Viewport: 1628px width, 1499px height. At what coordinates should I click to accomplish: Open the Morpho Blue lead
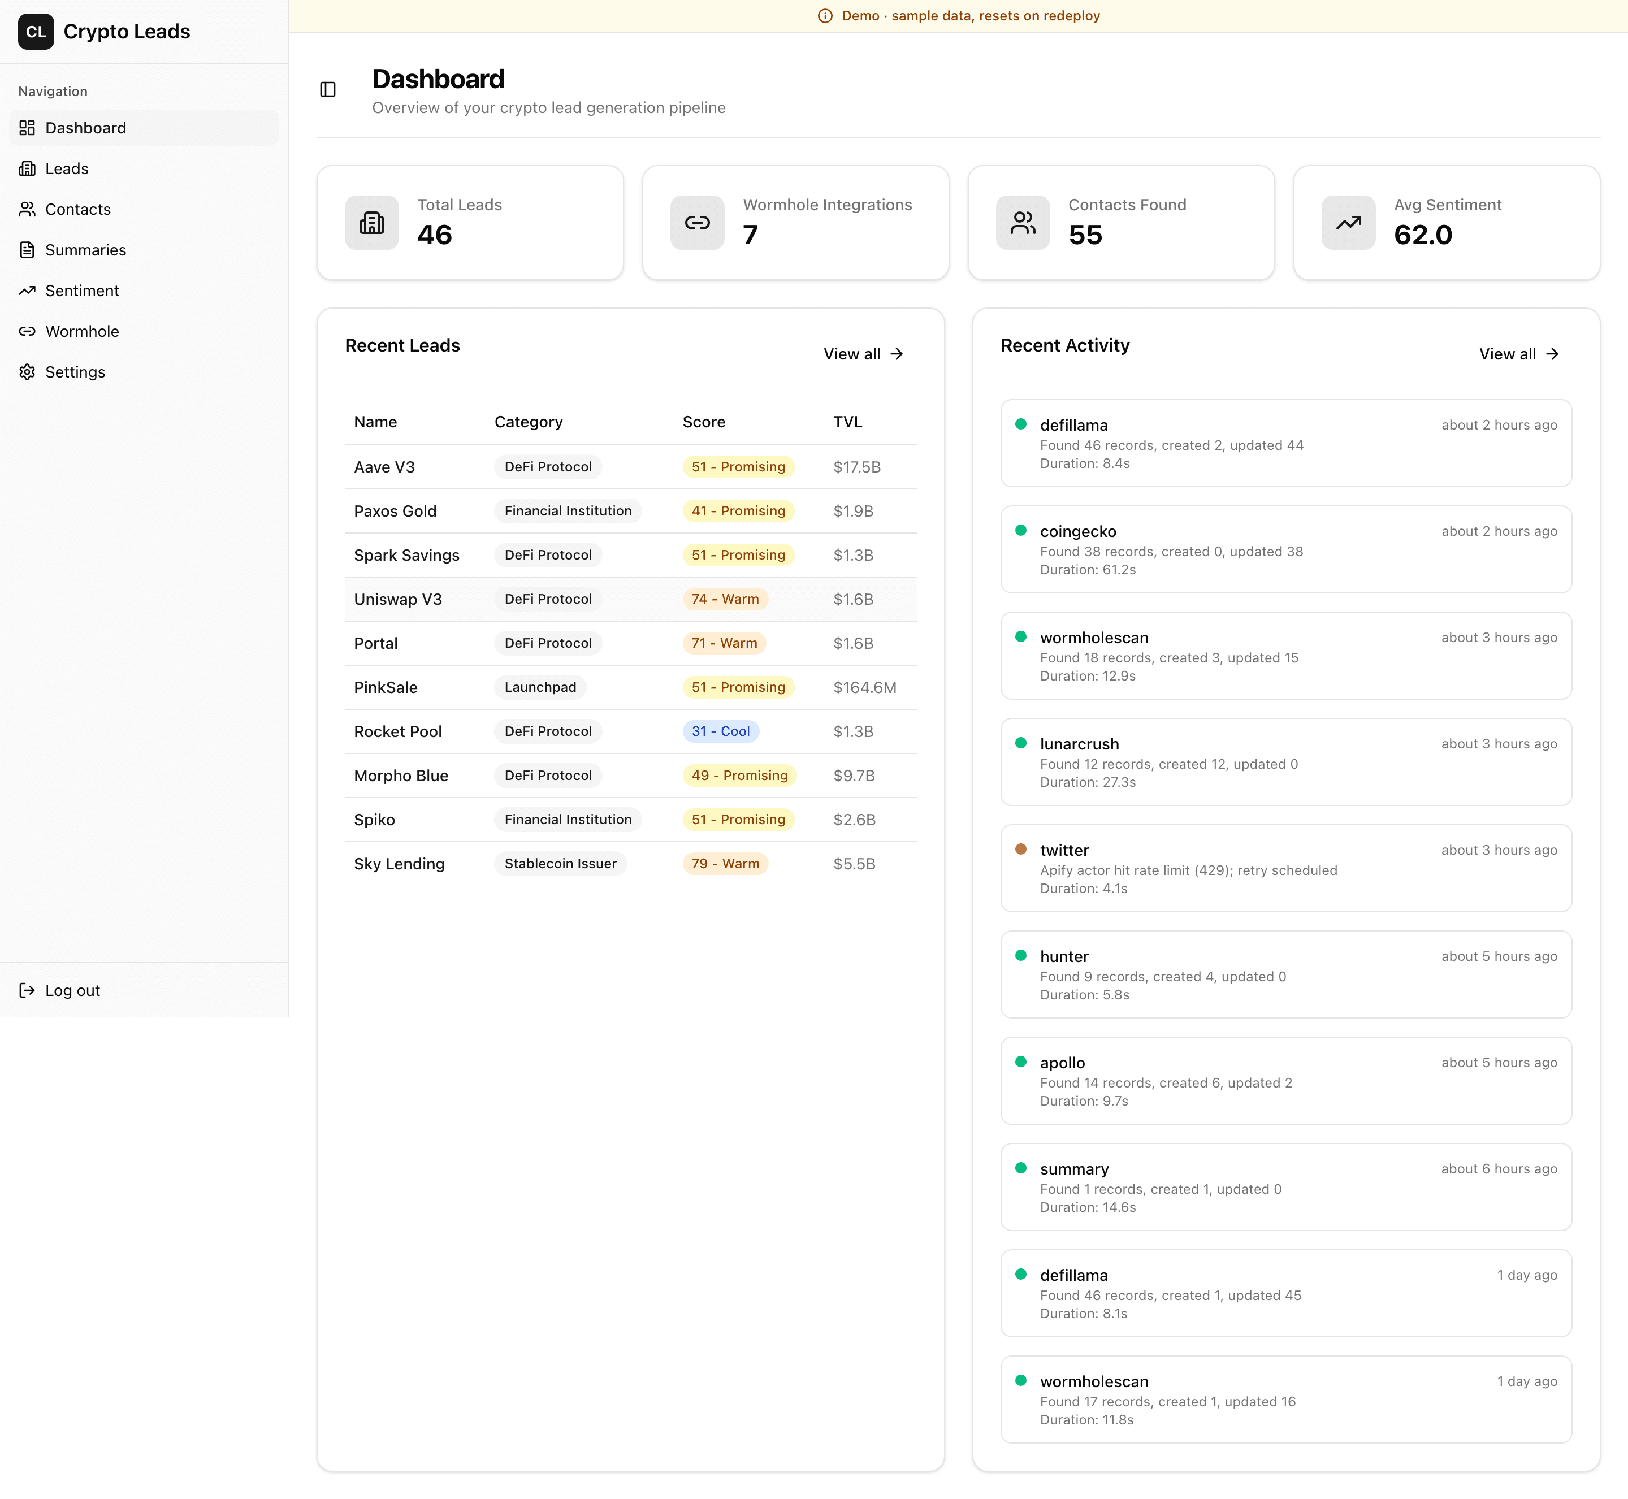click(401, 776)
